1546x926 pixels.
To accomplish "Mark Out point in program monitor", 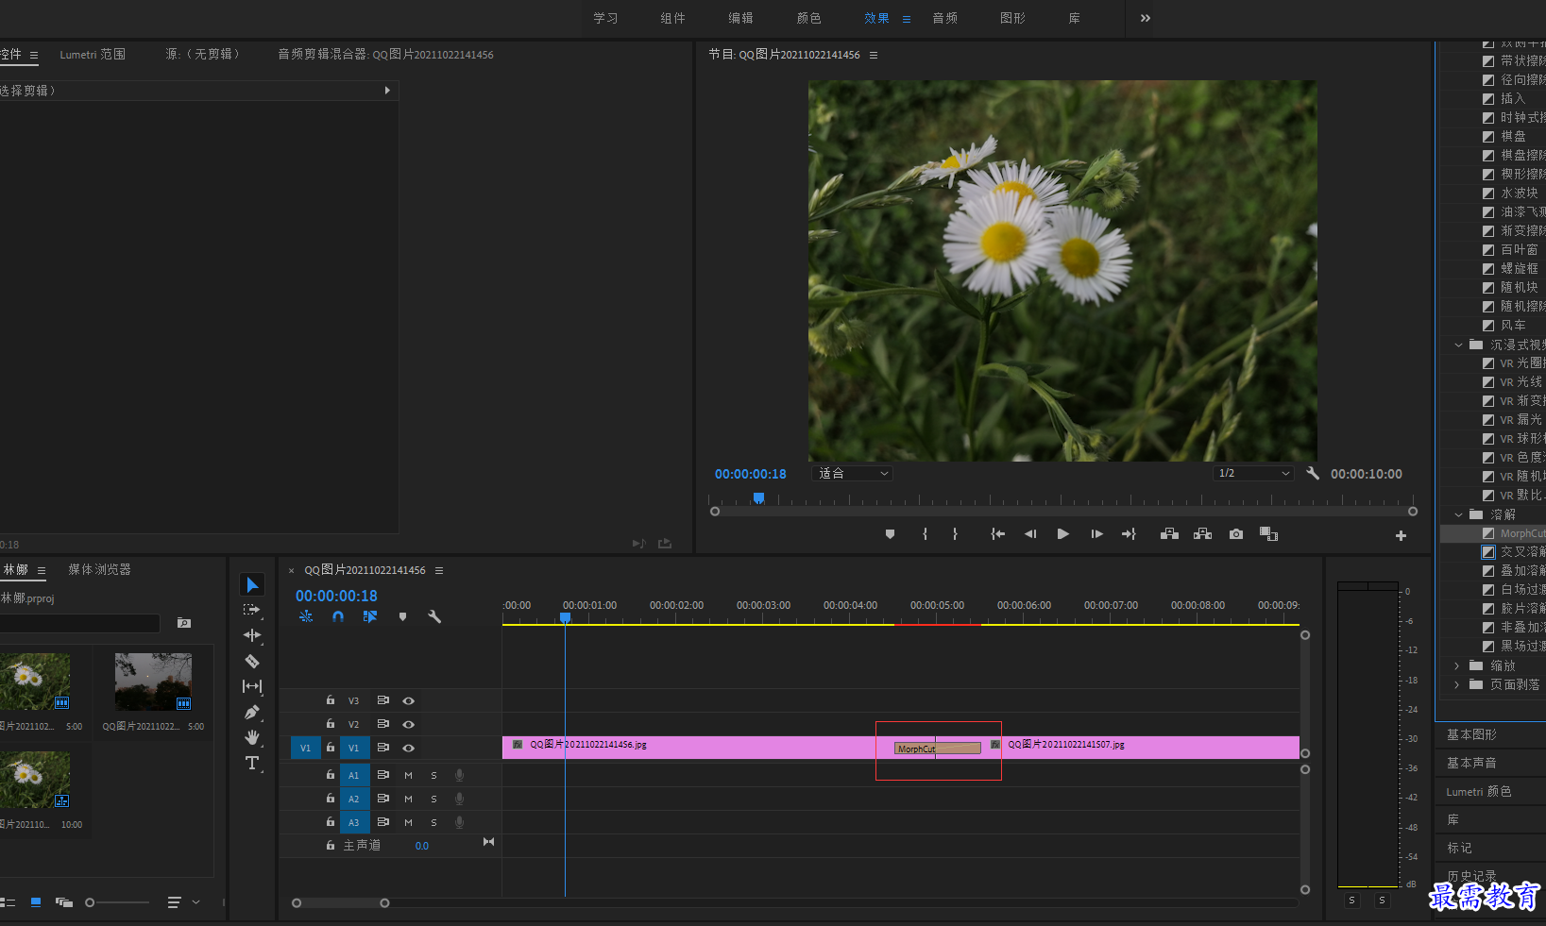I will pyautogui.click(x=955, y=534).
